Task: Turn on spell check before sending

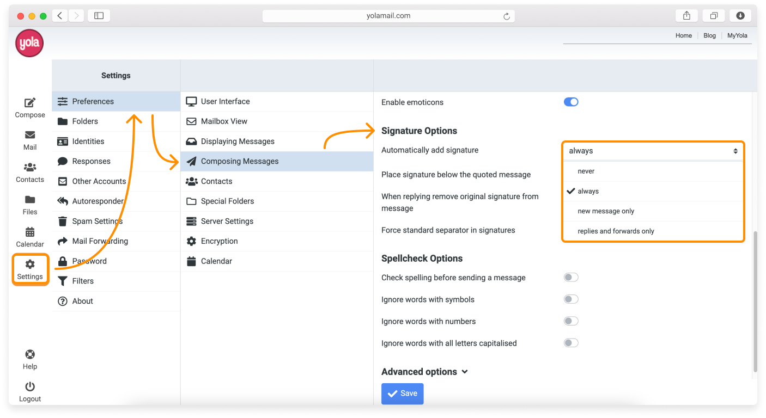Action: point(570,278)
